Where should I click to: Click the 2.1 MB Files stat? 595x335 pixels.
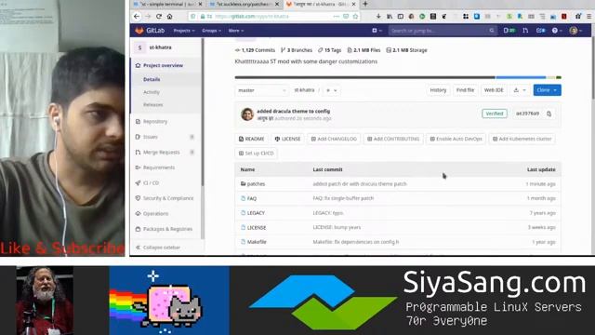point(364,50)
